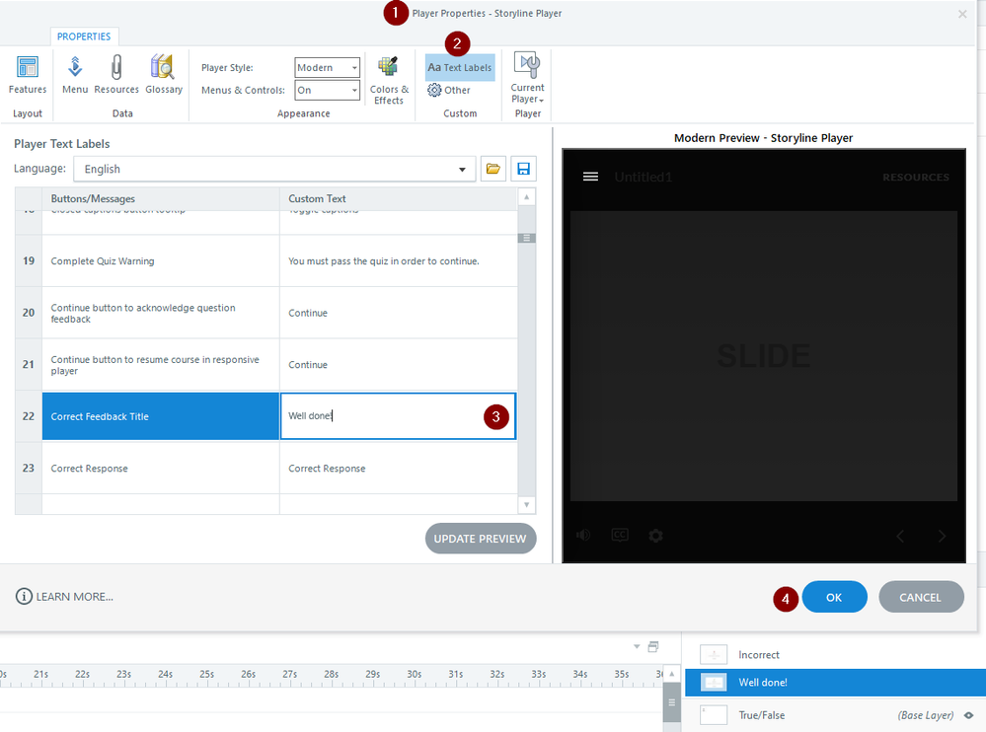Open the Glossary settings
986x732 pixels.
(x=164, y=75)
